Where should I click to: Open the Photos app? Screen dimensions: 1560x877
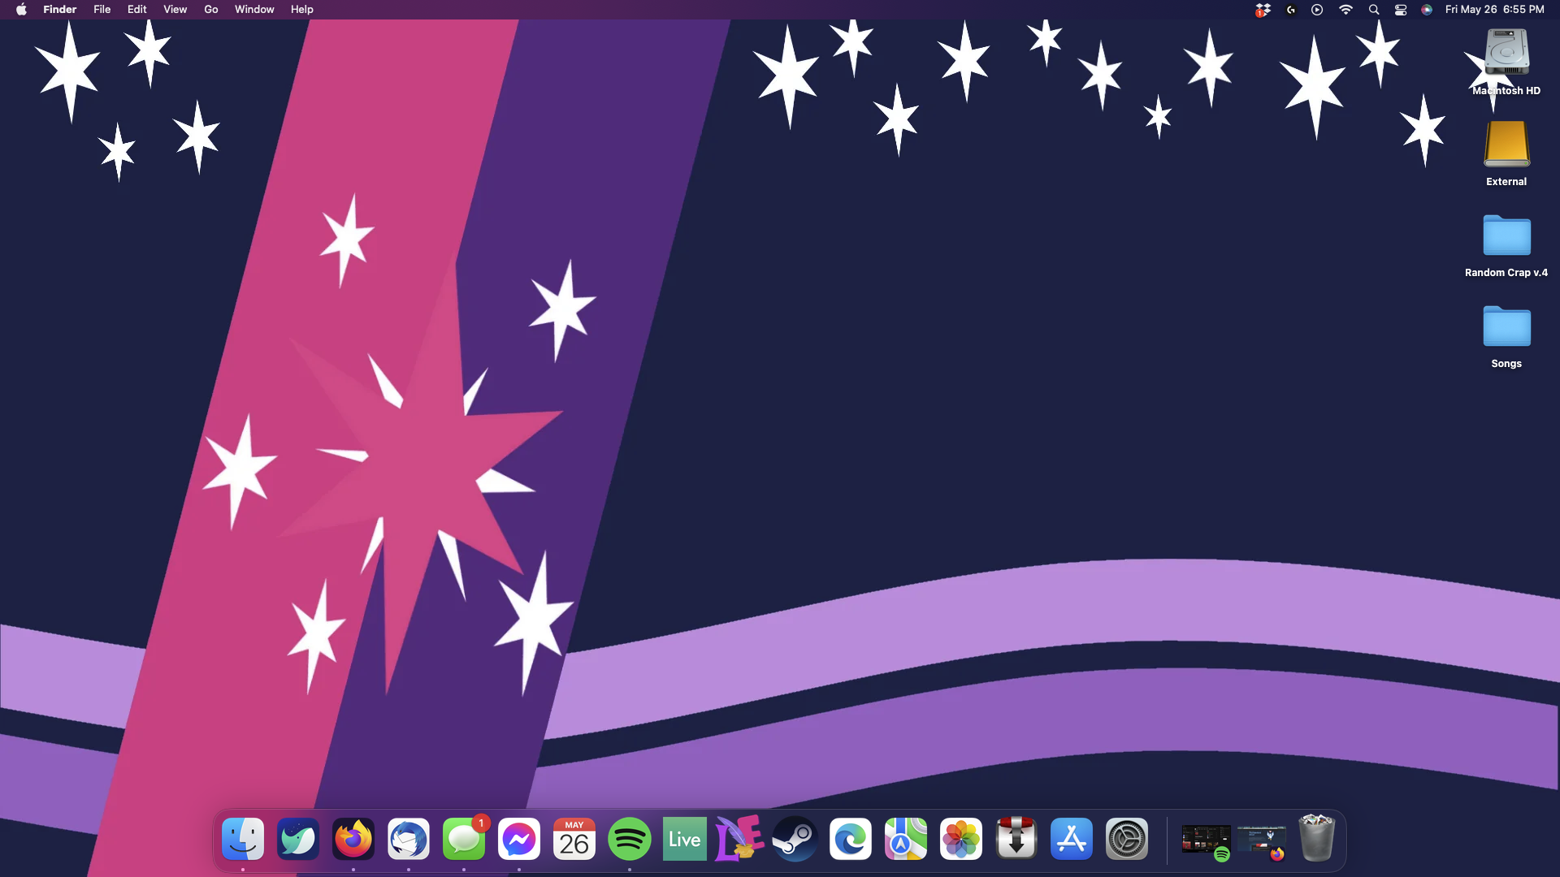(961, 839)
